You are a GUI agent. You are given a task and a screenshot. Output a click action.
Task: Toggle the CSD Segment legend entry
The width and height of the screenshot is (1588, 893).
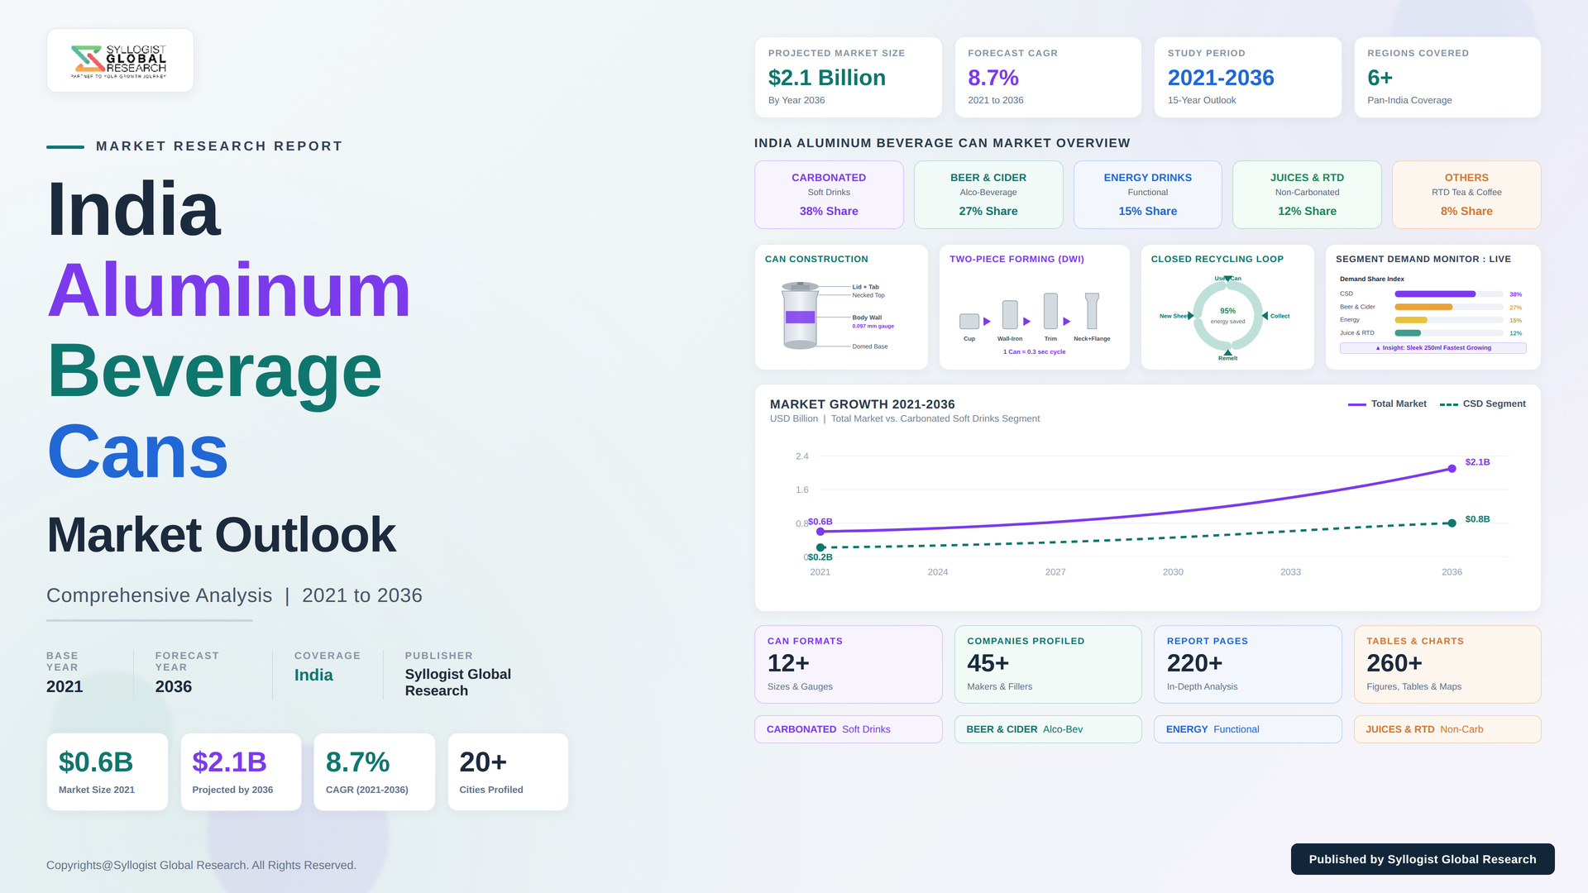pyautogui.click(x=1482, y=404)
